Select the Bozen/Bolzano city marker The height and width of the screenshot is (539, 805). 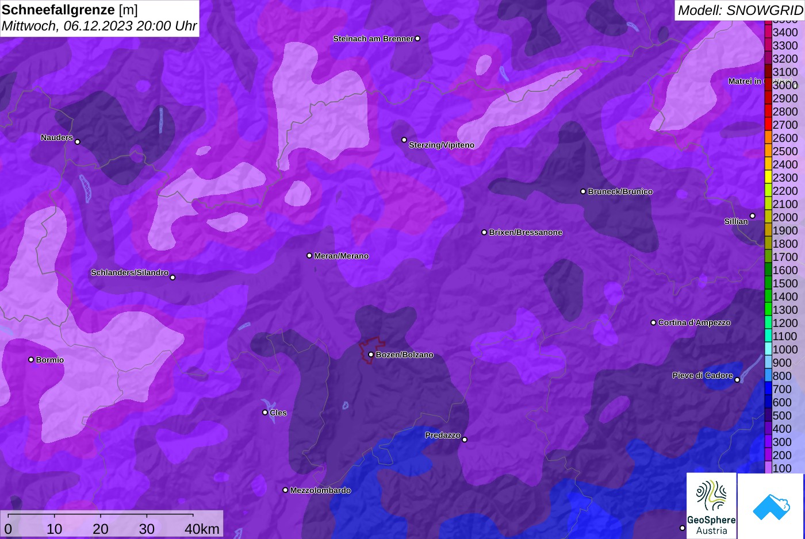tap(371, 355)
